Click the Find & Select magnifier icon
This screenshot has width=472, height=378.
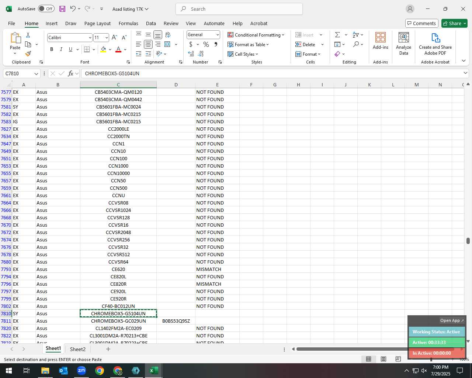pos(356,44)
